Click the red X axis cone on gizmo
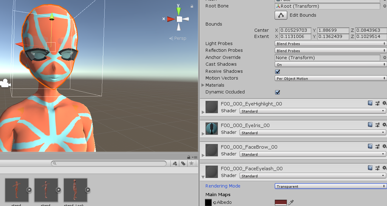This screenshot has height=206, width=387. coord(171,19)
